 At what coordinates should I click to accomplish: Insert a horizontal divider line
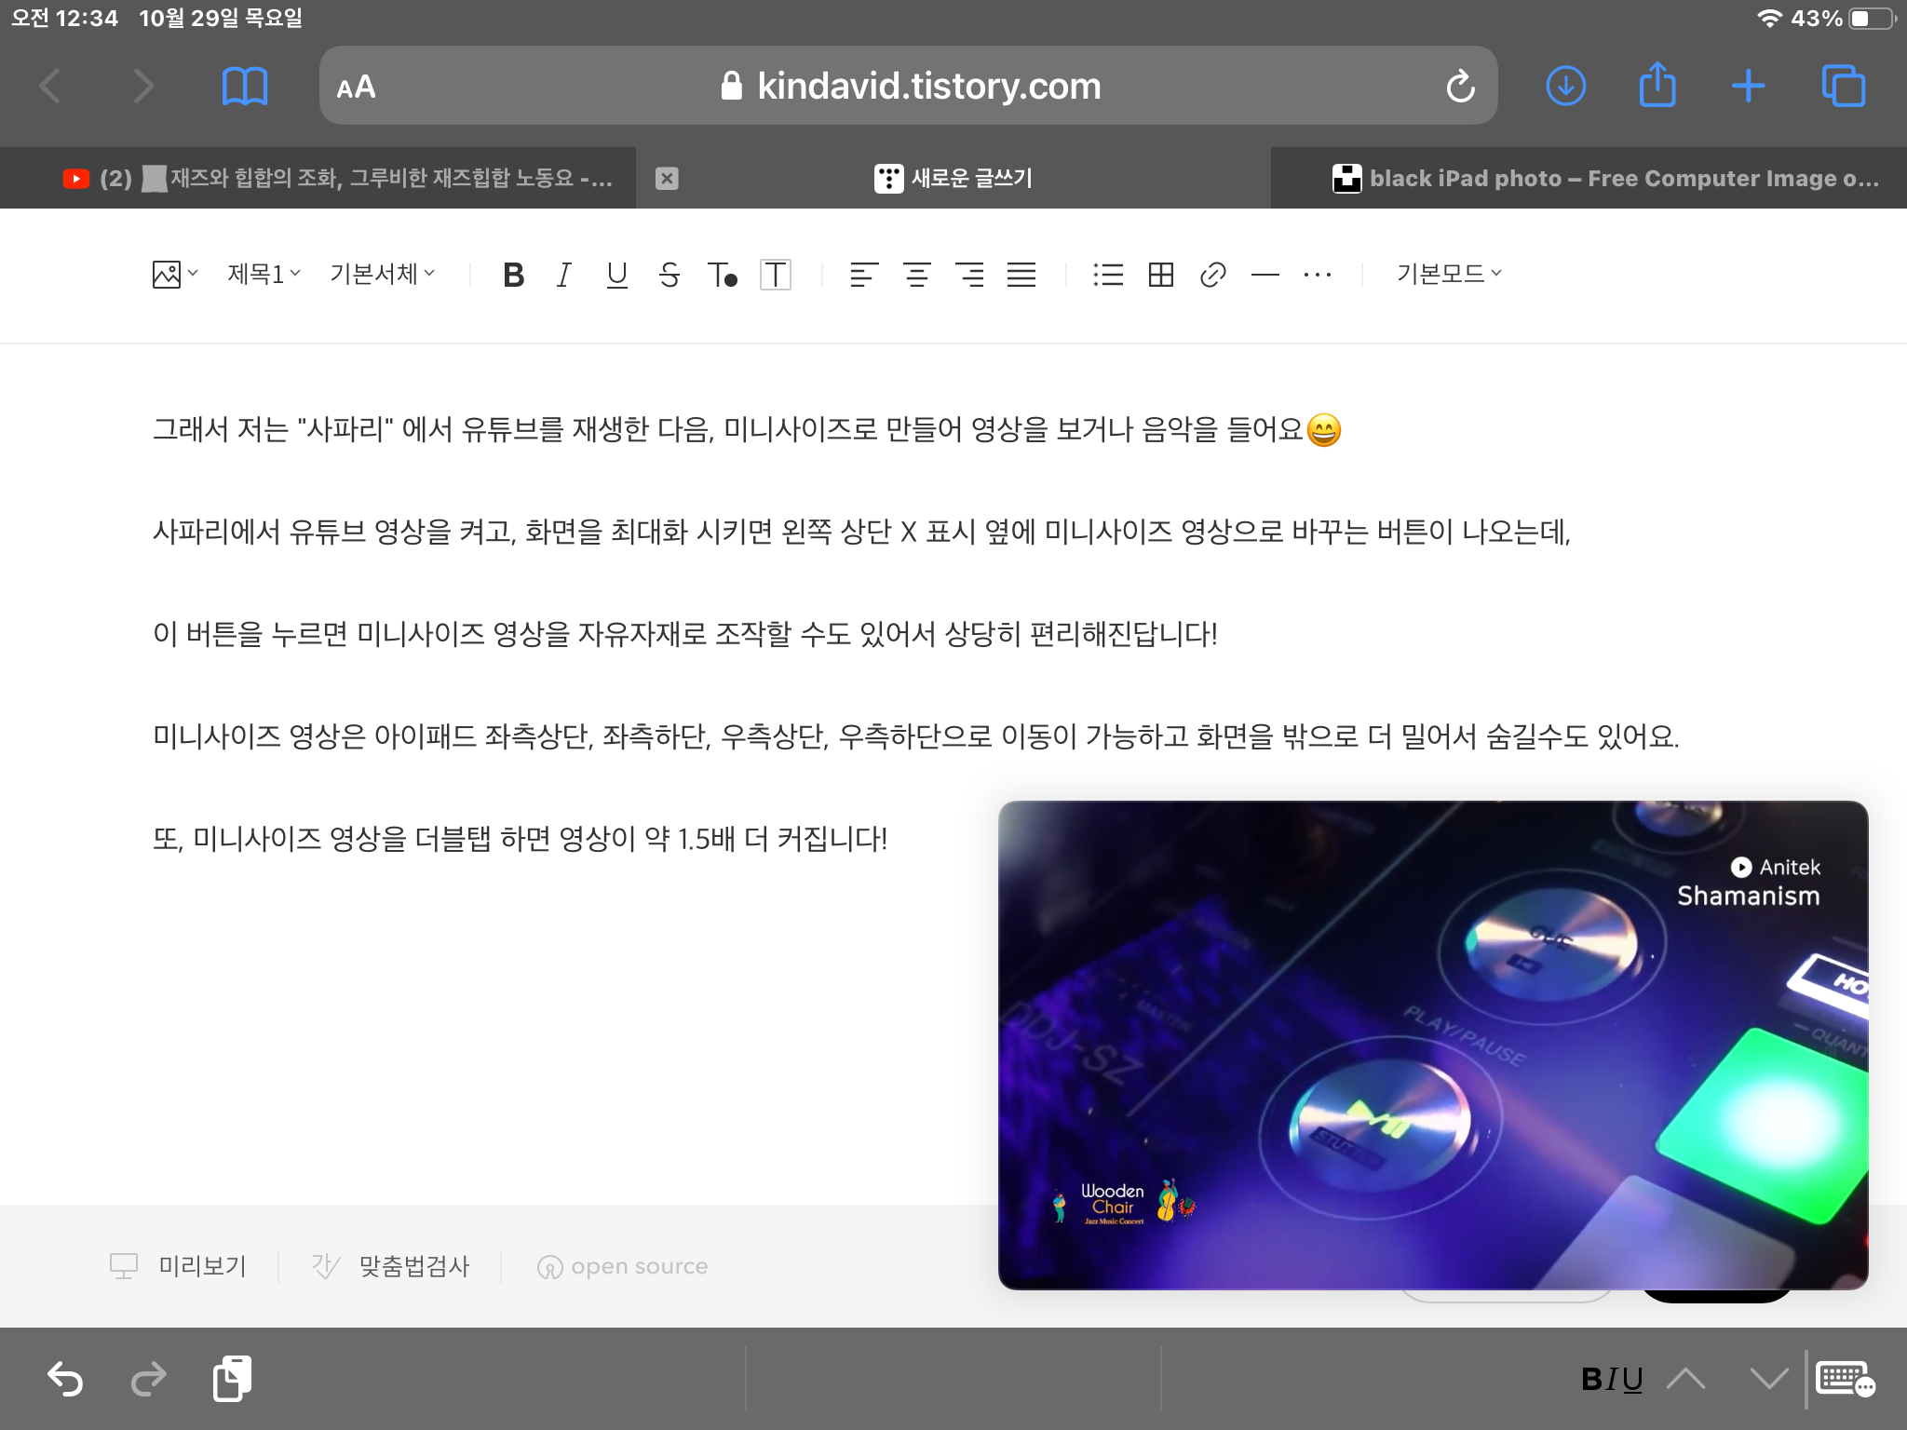click(1265, 275)
